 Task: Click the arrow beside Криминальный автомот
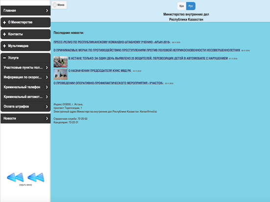click(x=47, y=97)
